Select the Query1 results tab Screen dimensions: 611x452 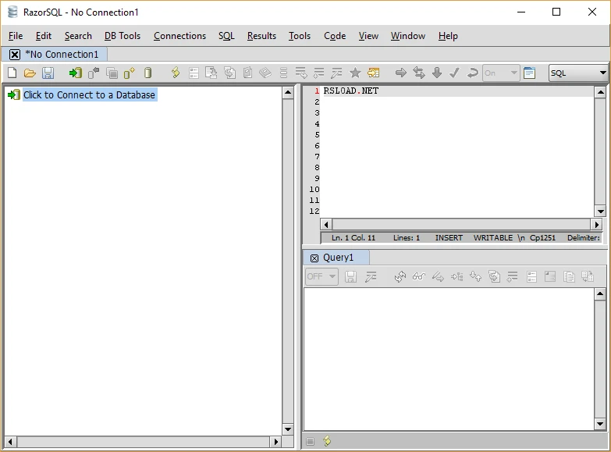click(x=336, y=258)
